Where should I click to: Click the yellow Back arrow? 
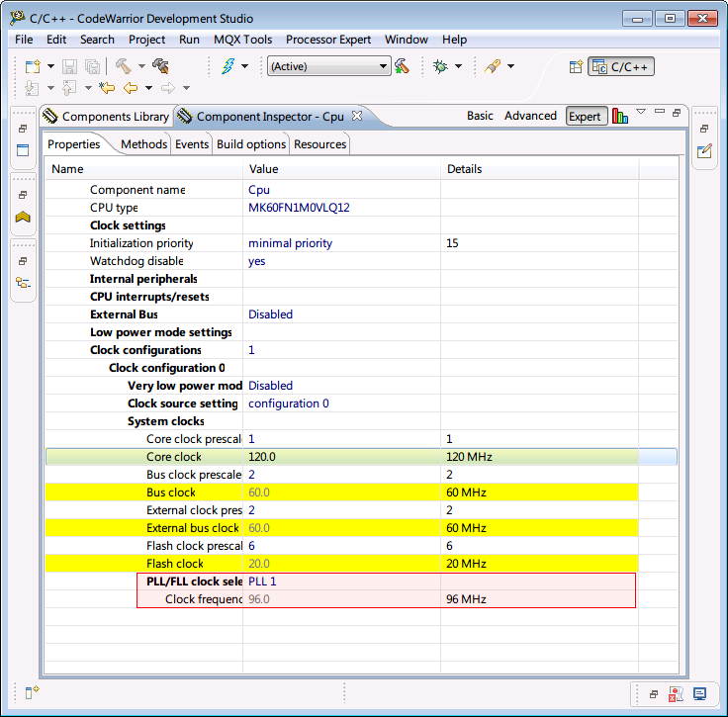(131, 88)
